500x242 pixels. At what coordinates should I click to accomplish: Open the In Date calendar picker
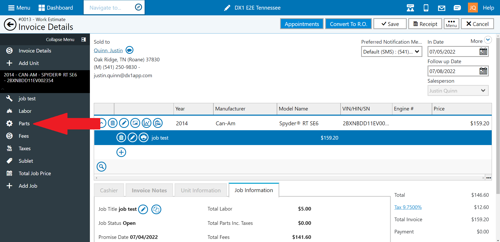tap(483, 51)
